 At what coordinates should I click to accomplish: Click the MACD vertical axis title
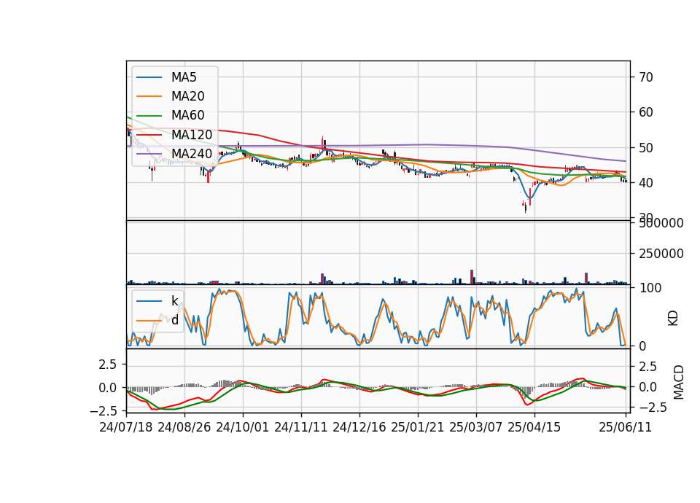click(679, 382)
